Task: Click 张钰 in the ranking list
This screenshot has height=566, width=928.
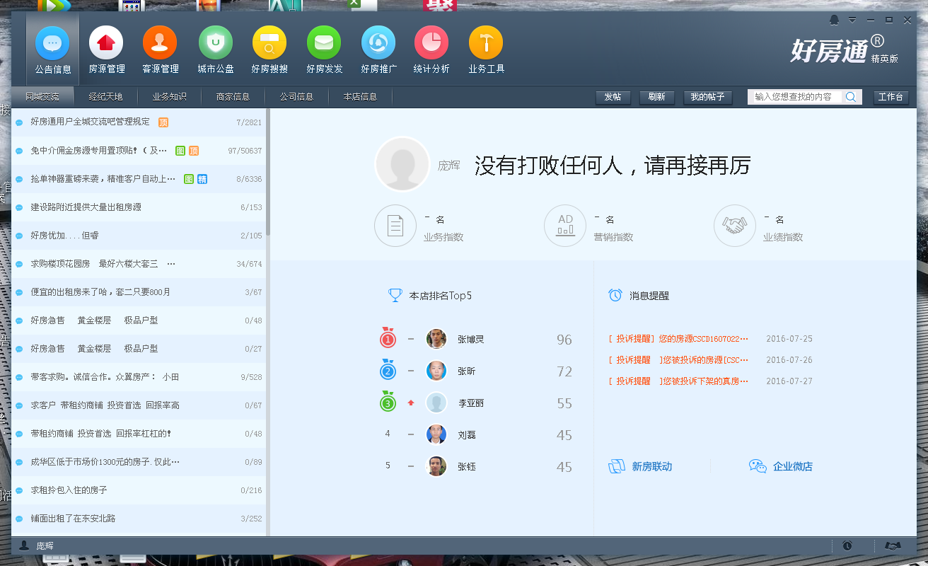Action: pos(467,467)
